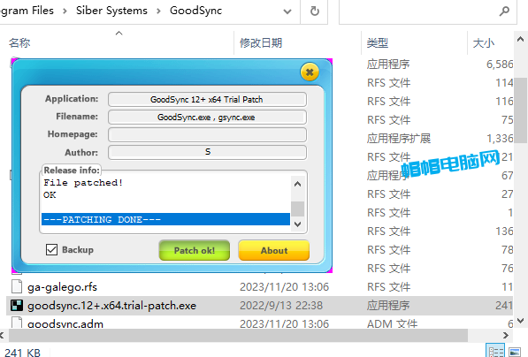
Task: Open the About button in patcher
Action: 274,250
